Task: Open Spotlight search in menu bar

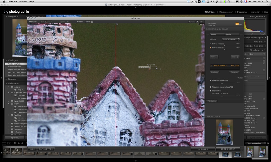Action: [x=267, y=2]
